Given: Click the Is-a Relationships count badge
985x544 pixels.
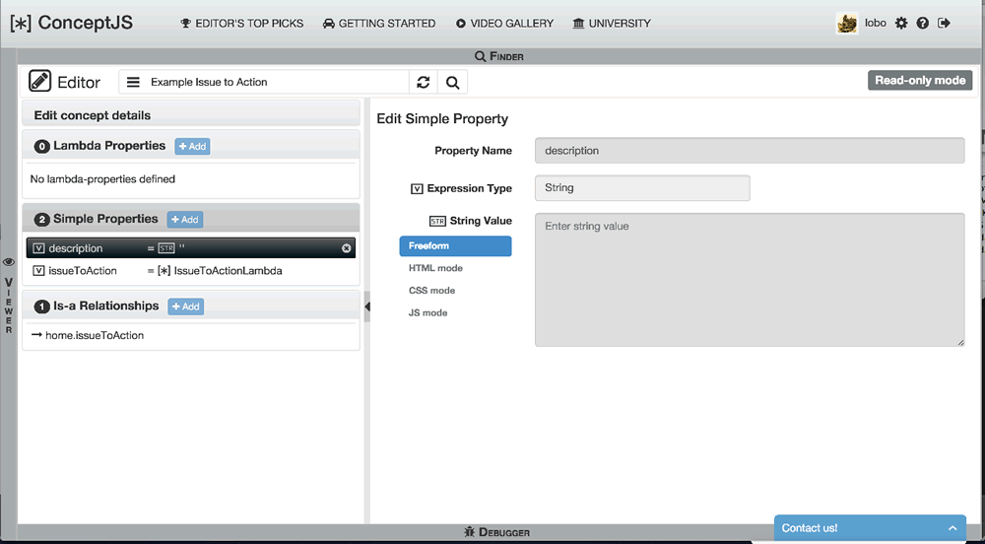Looking at the screenshot, I should click(x=42, y=306).
